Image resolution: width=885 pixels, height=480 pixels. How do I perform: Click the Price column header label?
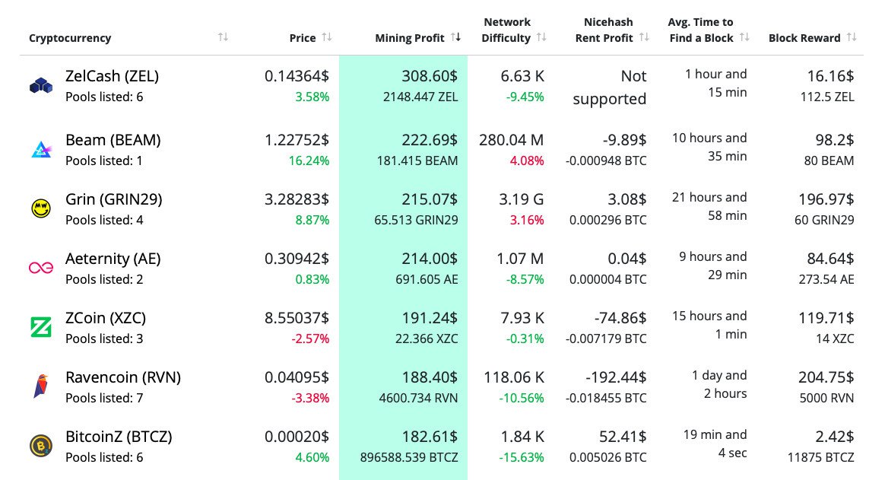(x=303, y=38)
